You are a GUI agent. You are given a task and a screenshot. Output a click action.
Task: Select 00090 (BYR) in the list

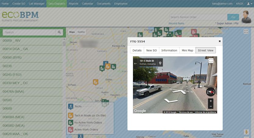point(31,57)
